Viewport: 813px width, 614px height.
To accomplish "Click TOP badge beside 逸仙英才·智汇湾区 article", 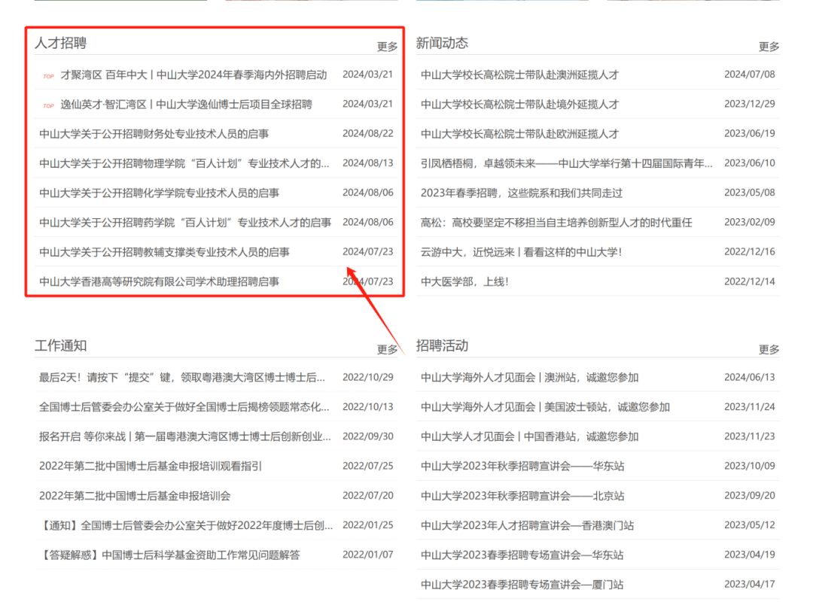I will (49, 105).
